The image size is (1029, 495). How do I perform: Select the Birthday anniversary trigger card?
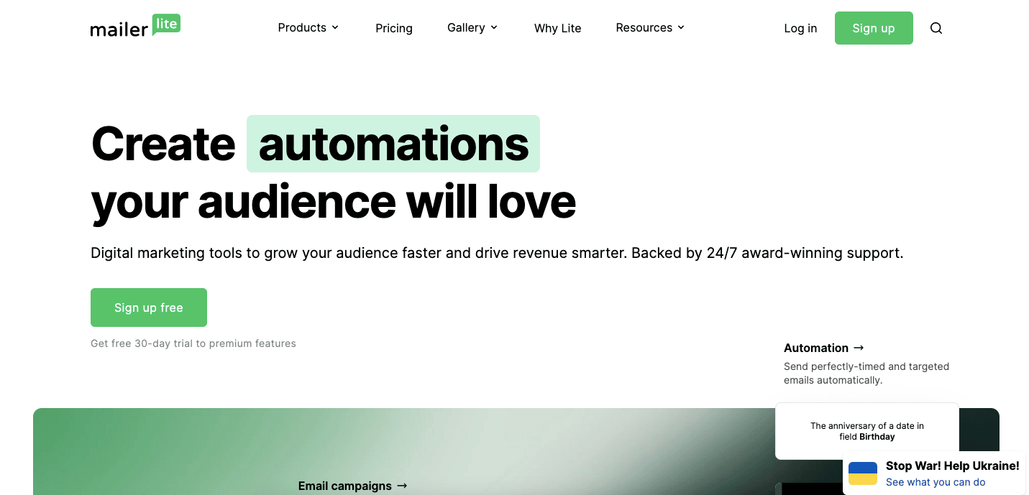tap(866, 431)
